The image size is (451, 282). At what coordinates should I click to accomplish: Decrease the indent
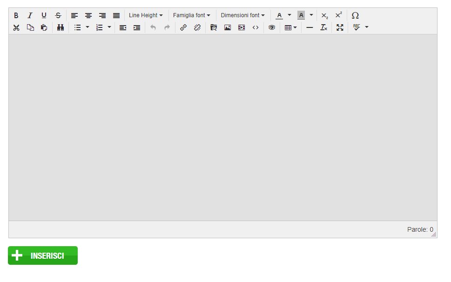(x=123, y=27)
